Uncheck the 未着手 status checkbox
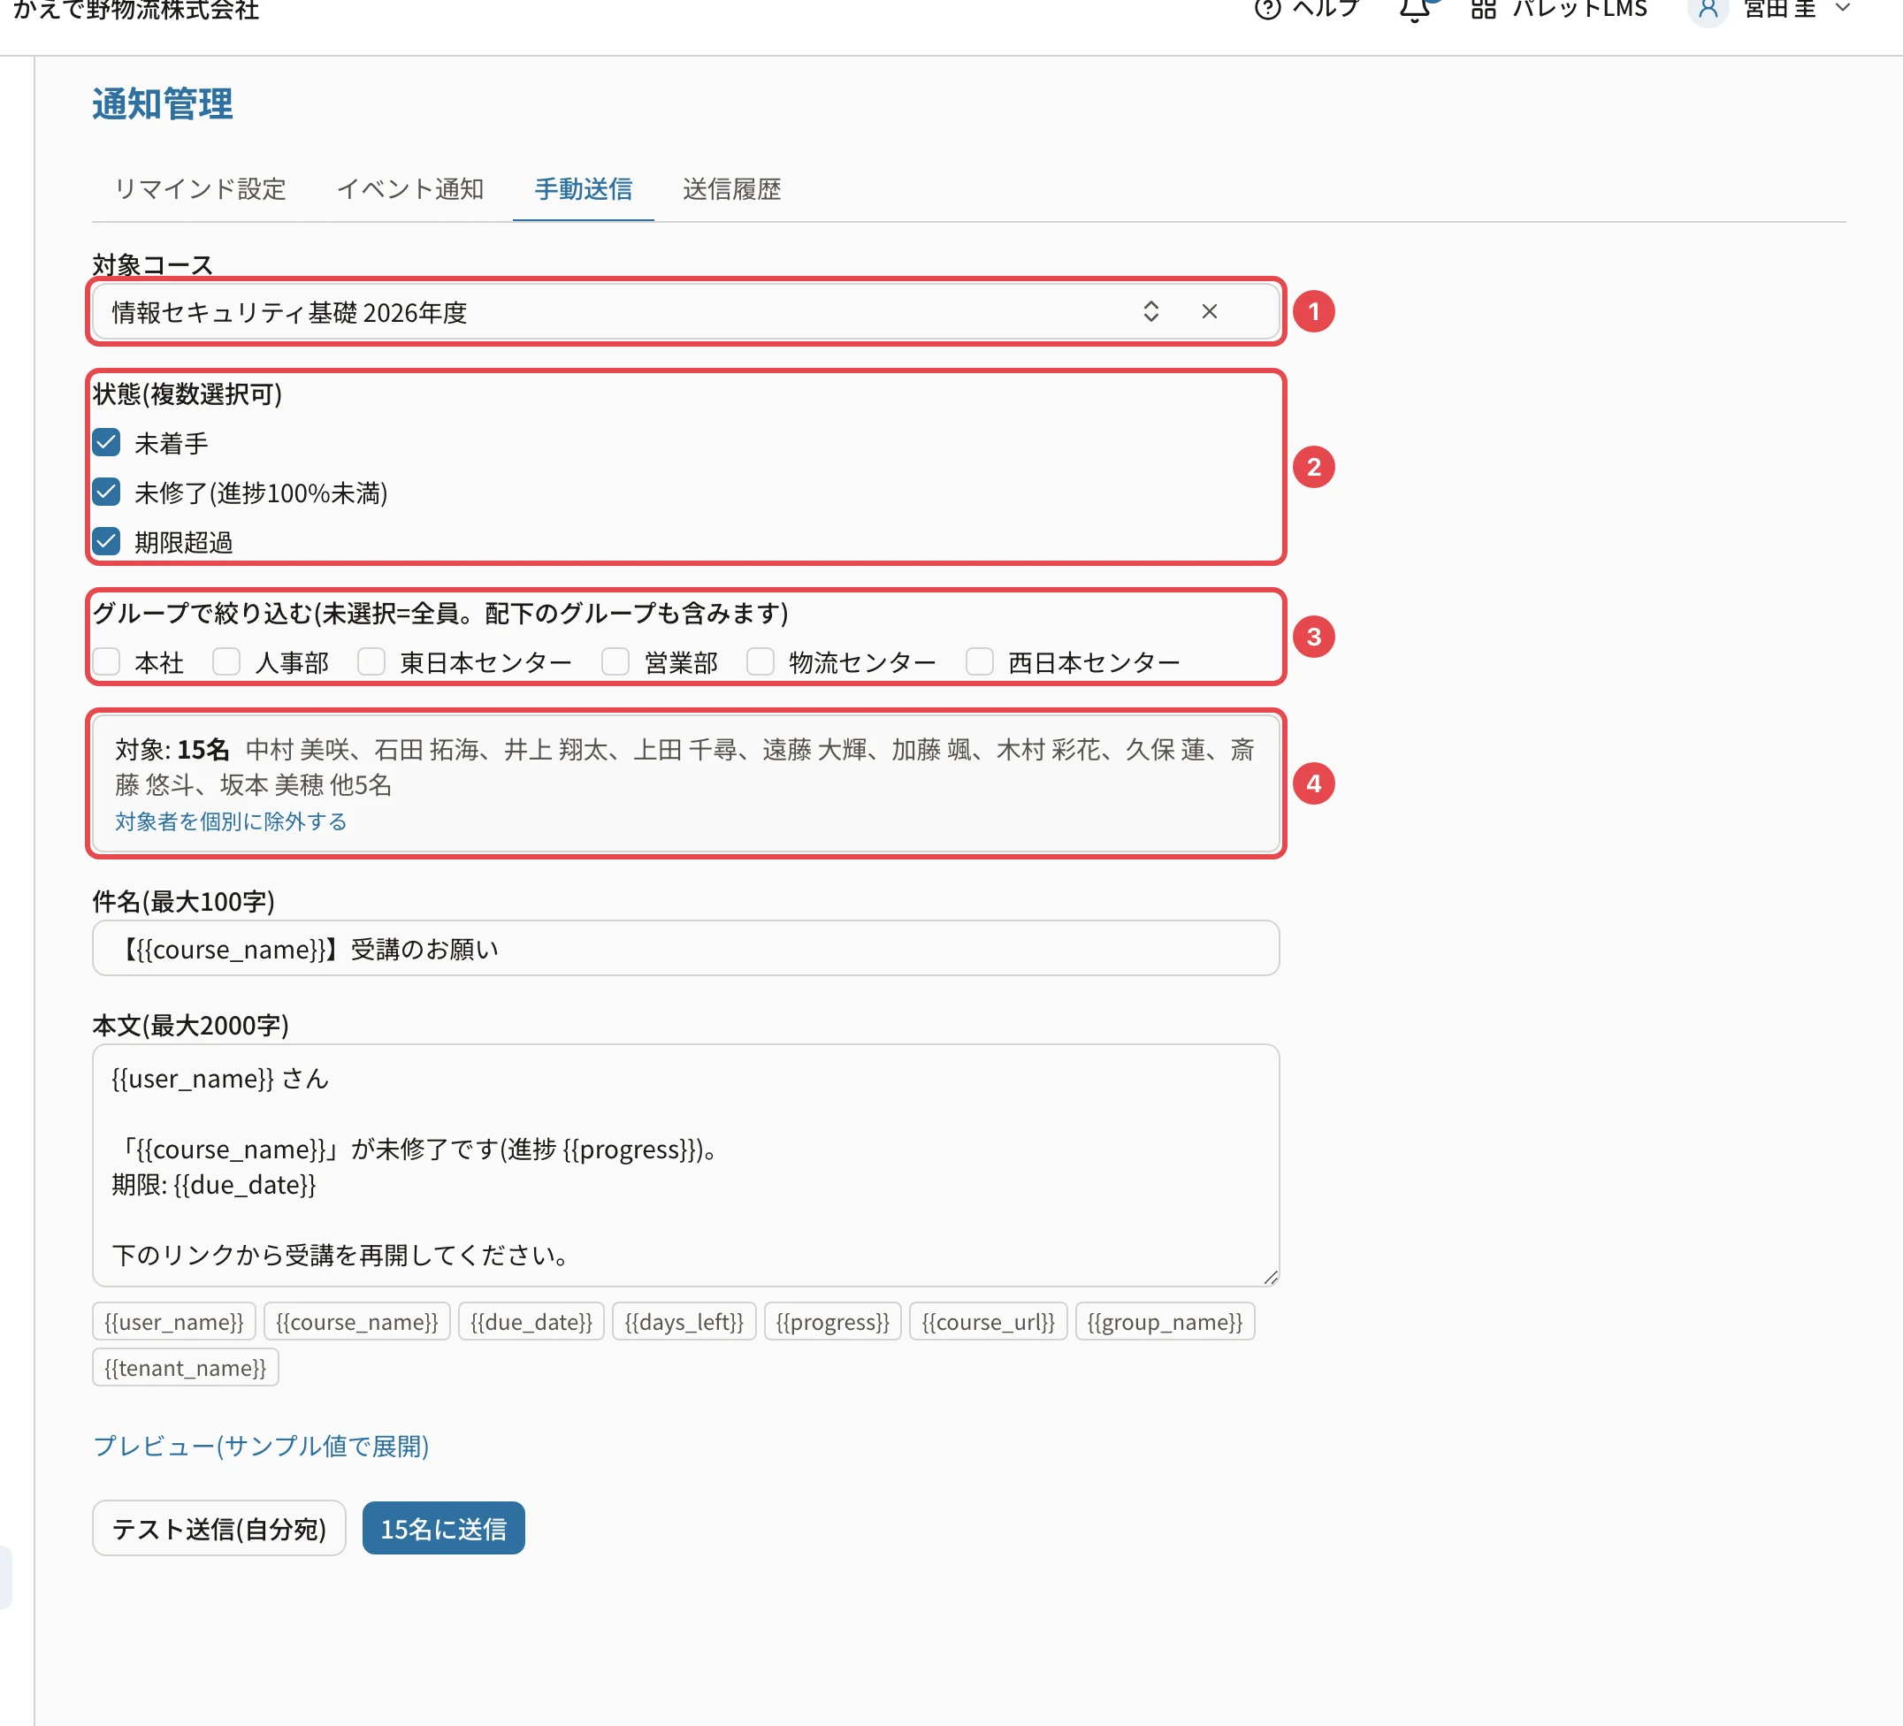This screenshot has width=1903, height=1726. (107, 443)
